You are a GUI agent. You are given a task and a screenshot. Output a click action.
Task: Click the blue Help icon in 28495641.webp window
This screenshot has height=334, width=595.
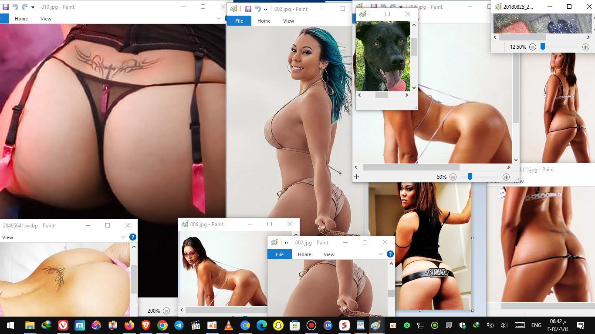(133, 237)
